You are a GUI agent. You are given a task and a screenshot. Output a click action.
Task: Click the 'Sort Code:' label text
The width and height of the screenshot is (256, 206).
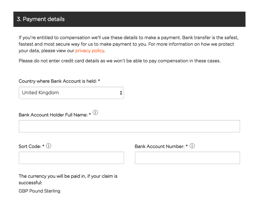click(x=30, y=146)
